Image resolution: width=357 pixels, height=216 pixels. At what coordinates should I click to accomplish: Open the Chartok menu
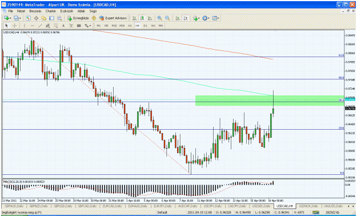point(50,11)
